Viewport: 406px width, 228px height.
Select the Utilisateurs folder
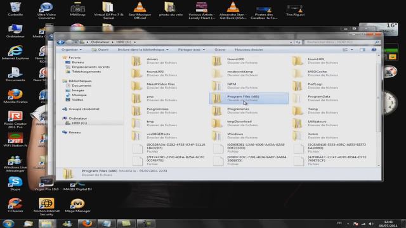point(316,123)
